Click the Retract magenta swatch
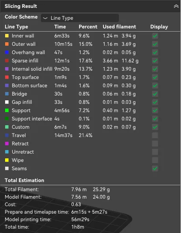Image resolution: width=181 pixels, height=233 pixels. tap(7, 144)
